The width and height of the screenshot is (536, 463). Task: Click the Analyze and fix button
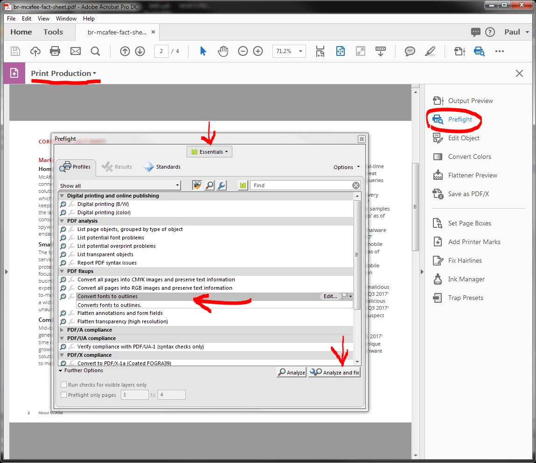[x=334, y=372]
